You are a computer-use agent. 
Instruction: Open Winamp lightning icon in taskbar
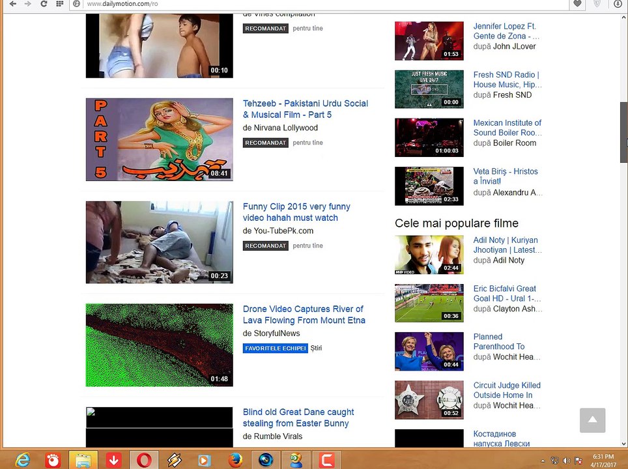click(x=174, y=460)
